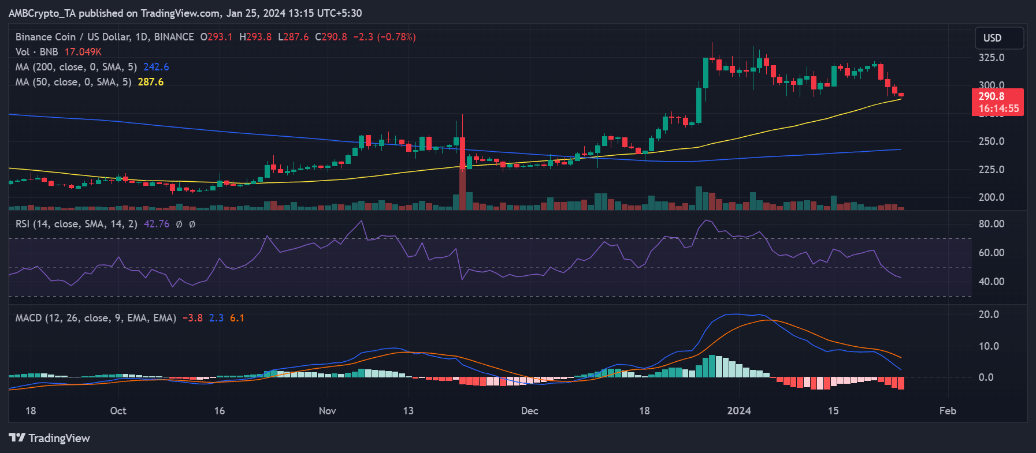Image resolution: width=1036 pixels, height=453 pixels.
Task: Click the 20.0 MACD axis label
Action: 989,315
